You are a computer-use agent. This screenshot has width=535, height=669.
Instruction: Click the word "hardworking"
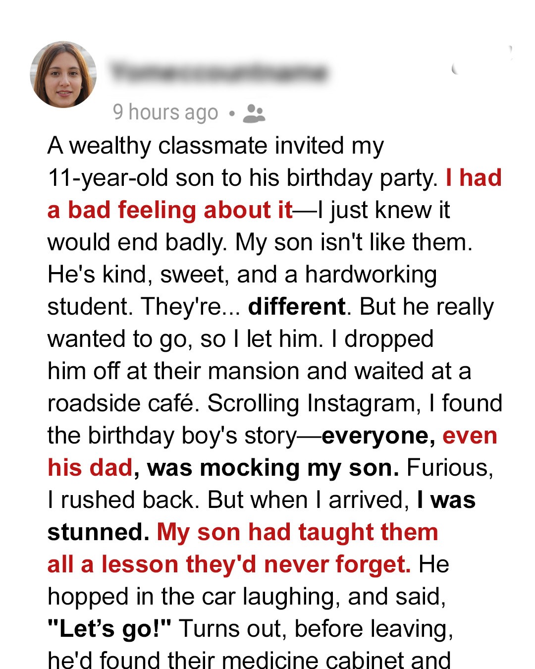click(x=371, y=275)
